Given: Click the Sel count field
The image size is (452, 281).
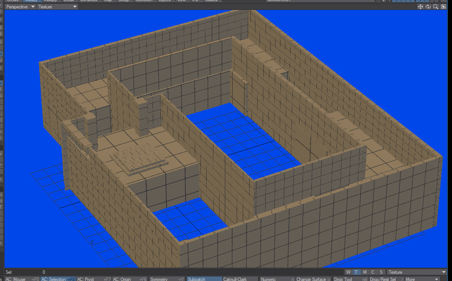Looking at the screenshot, I should coord(26,272).
